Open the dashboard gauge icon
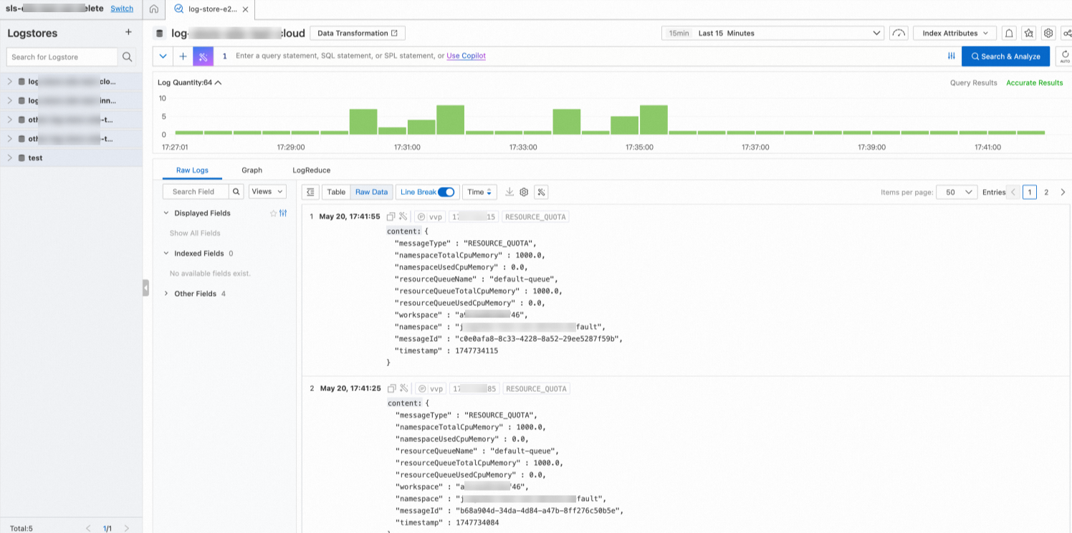 [899, 33]
